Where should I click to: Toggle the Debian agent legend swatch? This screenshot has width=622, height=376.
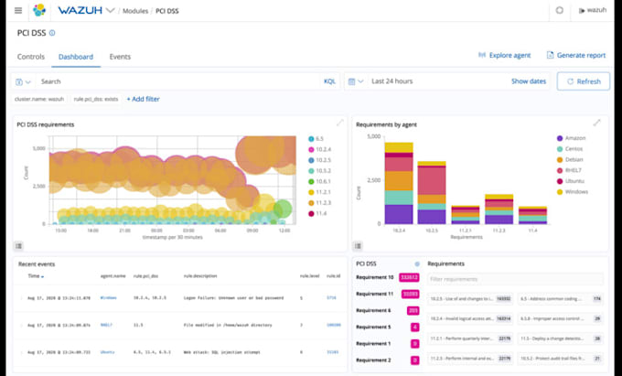tap(560, 160)
